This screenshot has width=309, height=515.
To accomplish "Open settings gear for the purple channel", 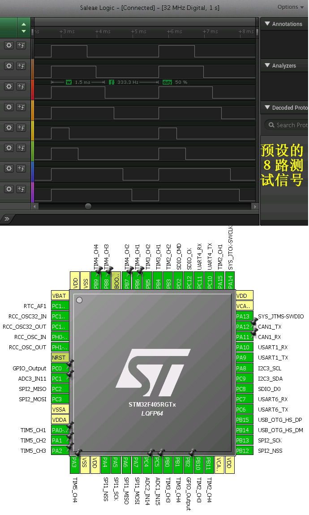I will (x=9, y=189).
